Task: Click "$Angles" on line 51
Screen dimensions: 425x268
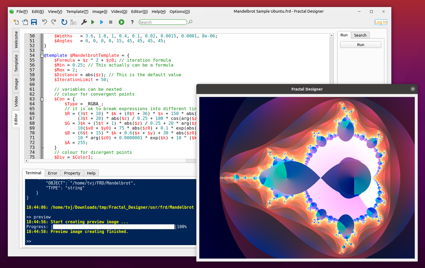Action: 63,41
